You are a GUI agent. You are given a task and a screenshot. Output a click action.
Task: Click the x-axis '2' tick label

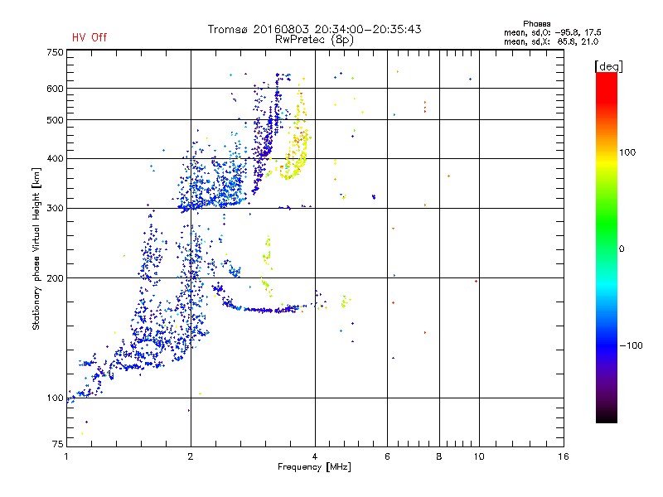191,456
